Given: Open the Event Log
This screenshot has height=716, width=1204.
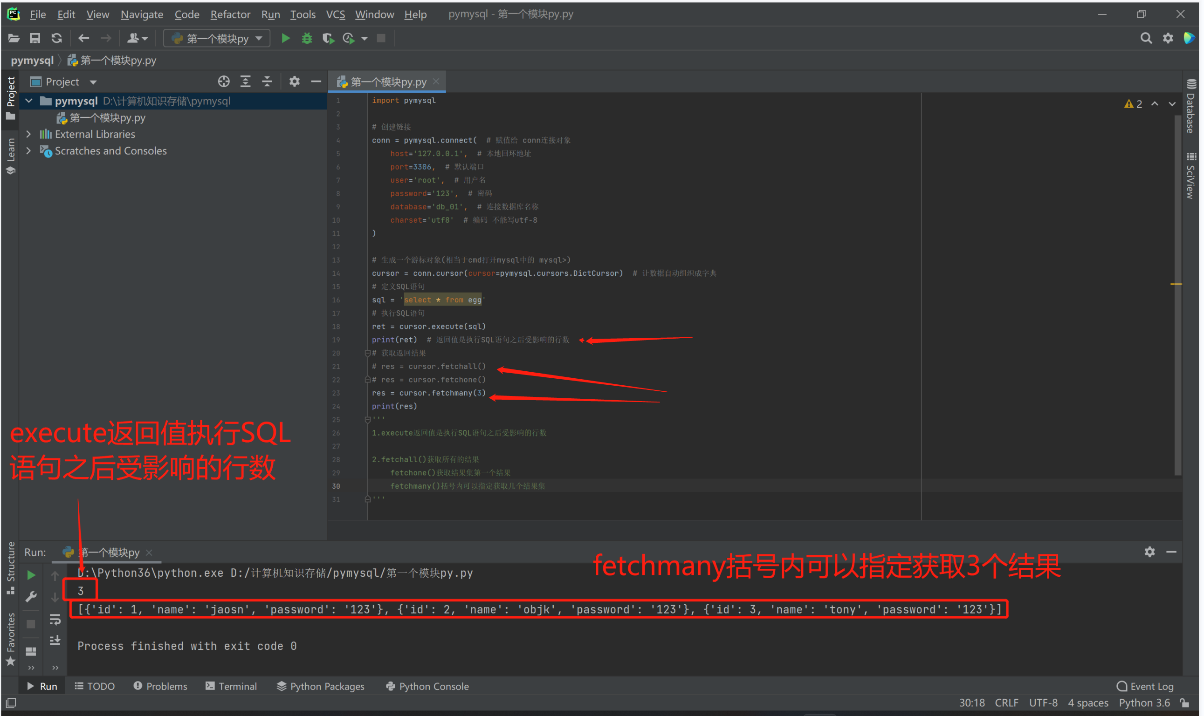Looking at the screenshot, I should coord(1145,686).
